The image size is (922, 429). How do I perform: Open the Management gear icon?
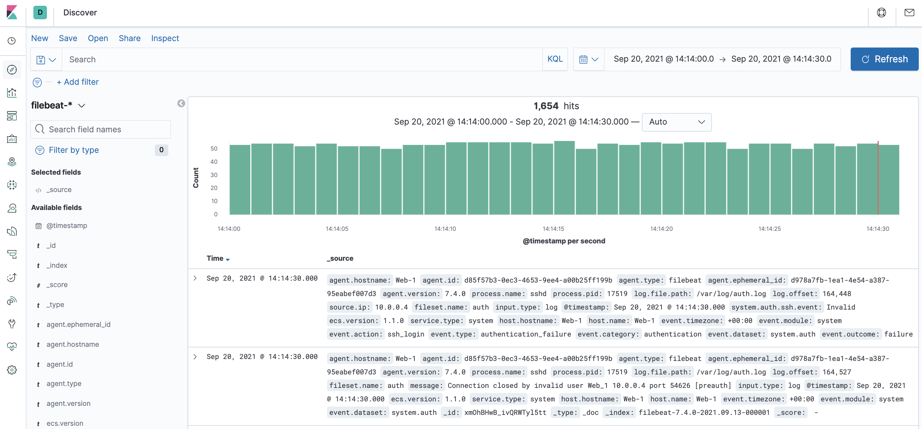(12, 370)
